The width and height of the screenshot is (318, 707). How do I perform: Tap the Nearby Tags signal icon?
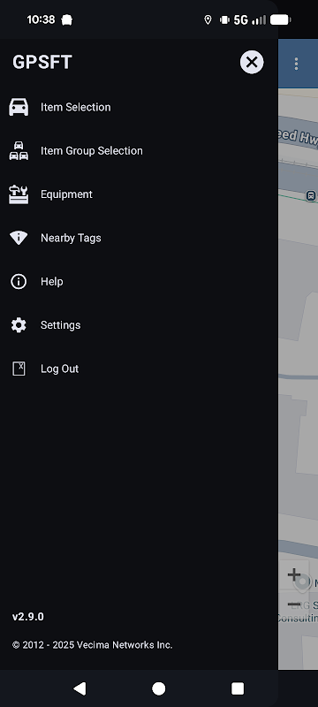[19, 238]
